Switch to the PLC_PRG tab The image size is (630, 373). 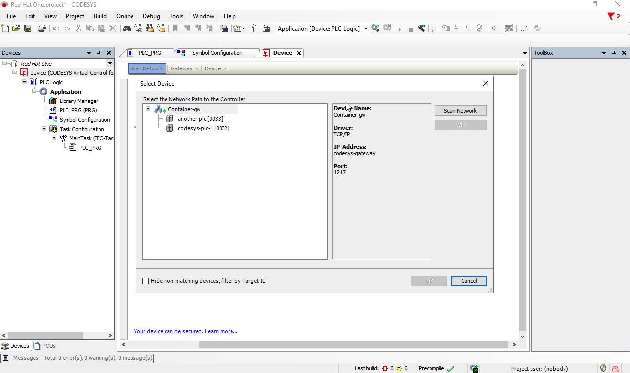pyautogui.click(x=150, y=53)
